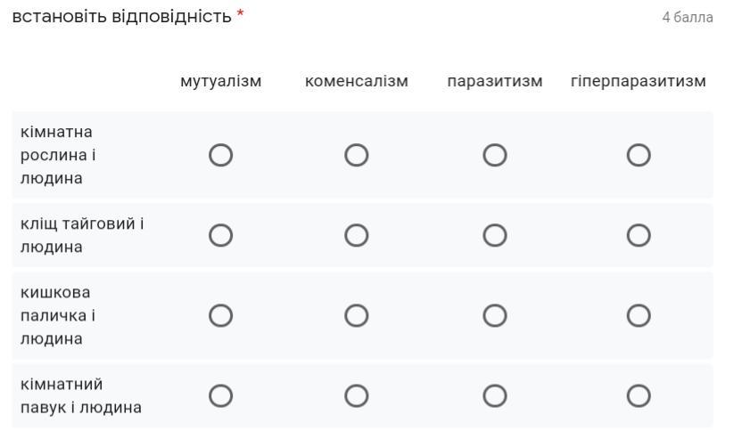
Task: Select коменсалізм for кімнатна рослина і людина
Action: point(357,155)
